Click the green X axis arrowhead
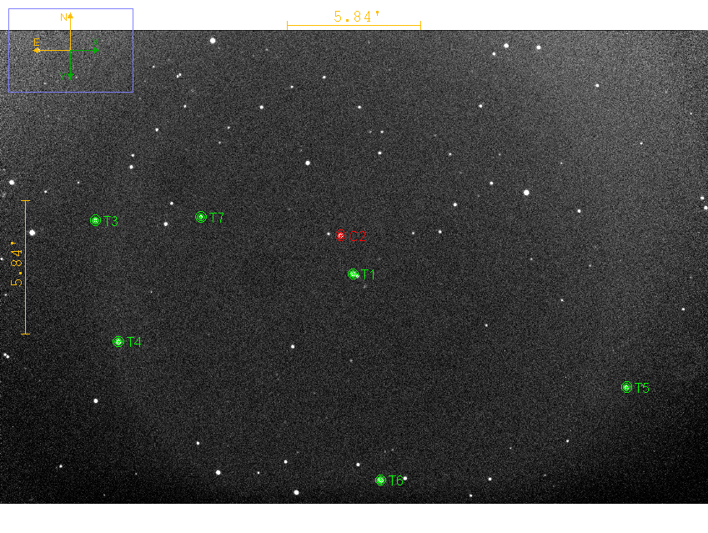 pos(97,50)
